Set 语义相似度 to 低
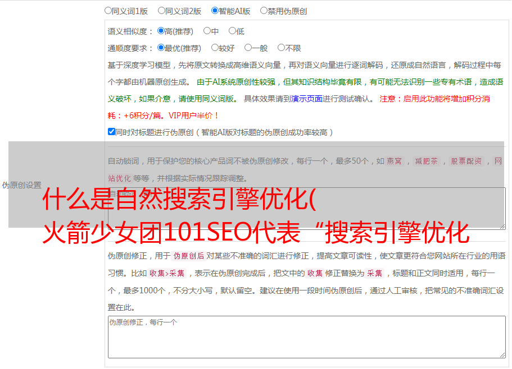The height and width of the screenshot is (369, 512). coord(232,31)
